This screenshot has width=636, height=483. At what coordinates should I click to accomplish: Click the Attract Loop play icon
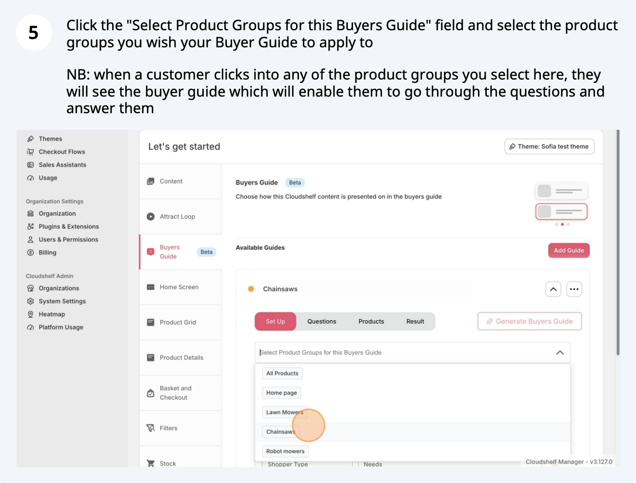[151, 217]
